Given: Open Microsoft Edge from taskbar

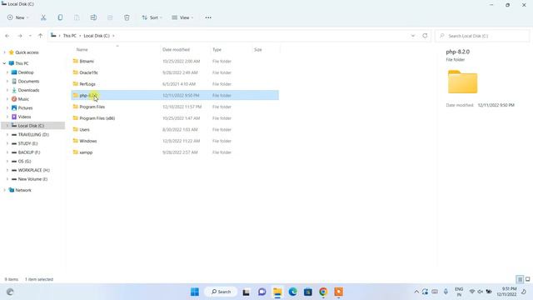Looking at the screenshot, I should tap(292, 292).
